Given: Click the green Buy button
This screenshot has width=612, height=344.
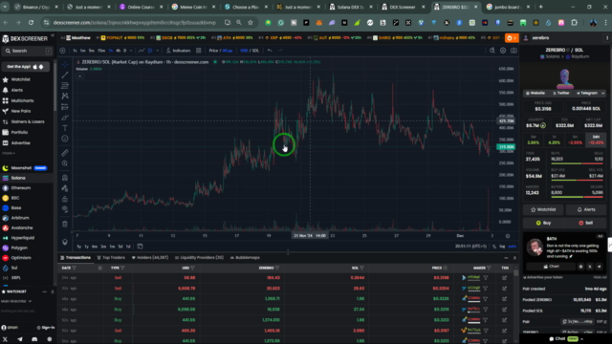Looking at the screenshot, I should pyautogui.click(x=543, y=223).
